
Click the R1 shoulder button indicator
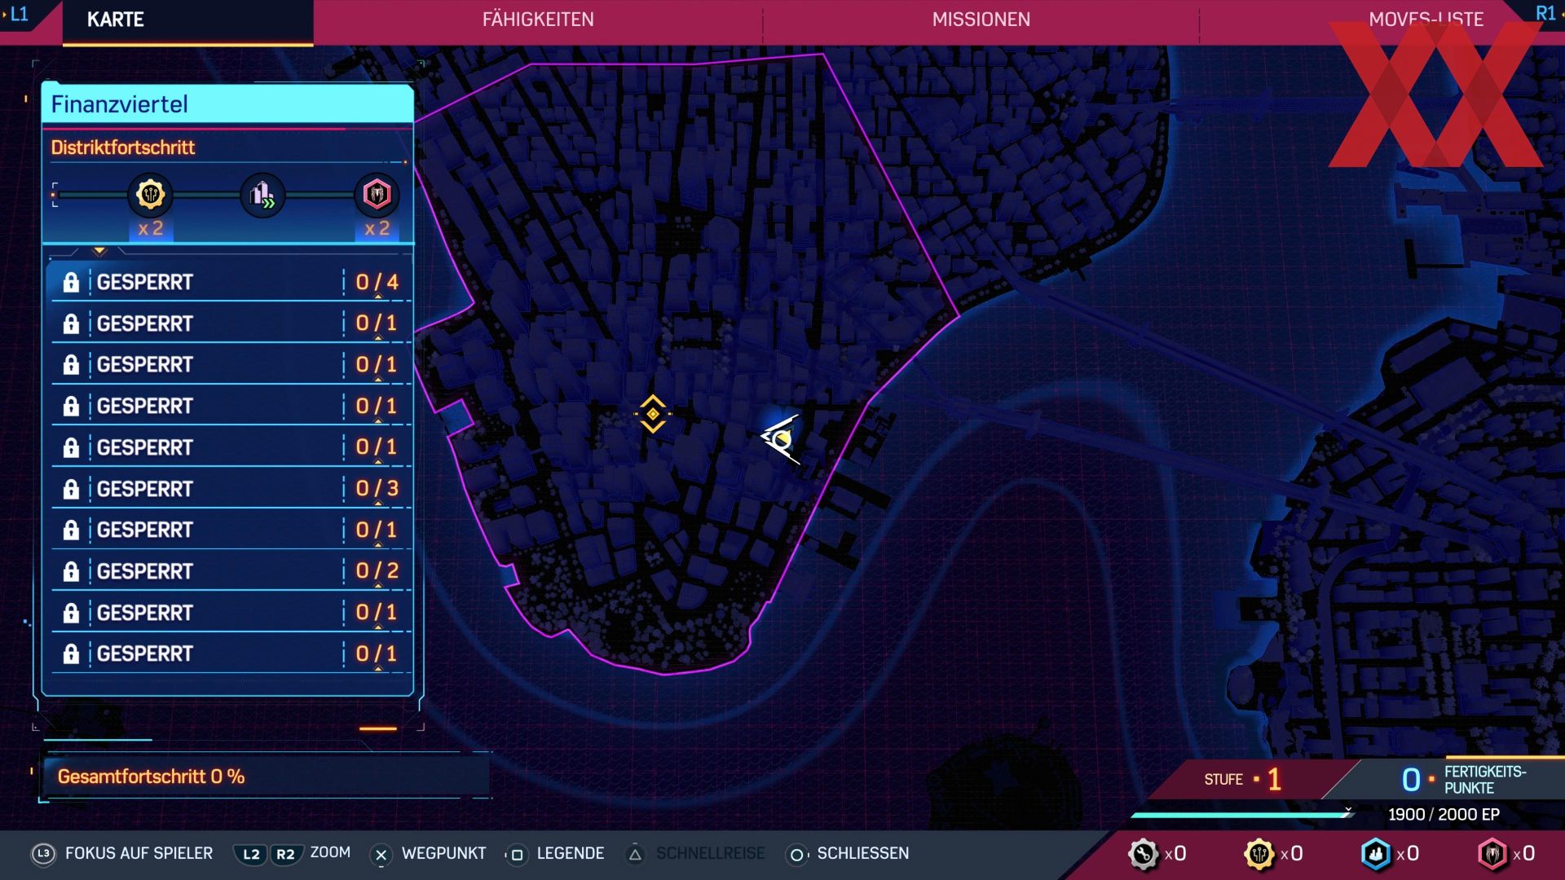click(x=1546, y=13)
